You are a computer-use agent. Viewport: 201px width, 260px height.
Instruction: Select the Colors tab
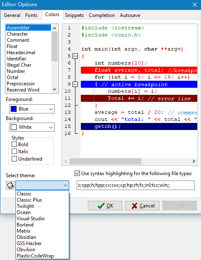[52, 14]
